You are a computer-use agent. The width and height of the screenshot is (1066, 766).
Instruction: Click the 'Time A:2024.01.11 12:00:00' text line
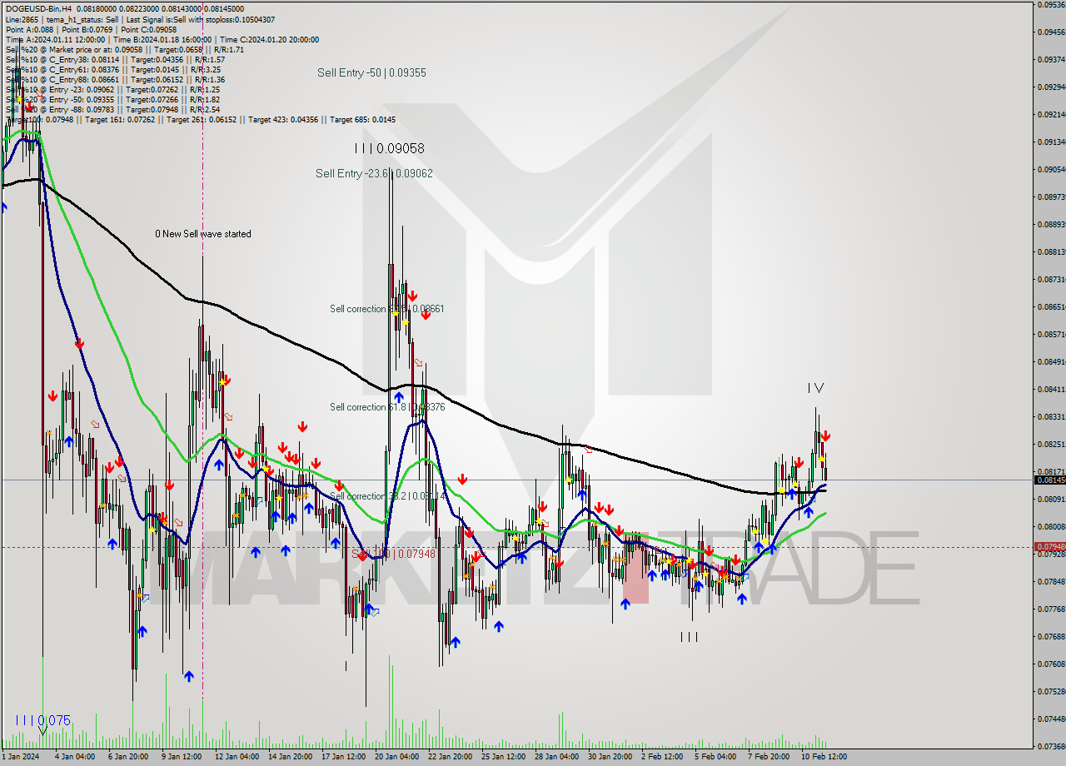[x=162, y=39]
